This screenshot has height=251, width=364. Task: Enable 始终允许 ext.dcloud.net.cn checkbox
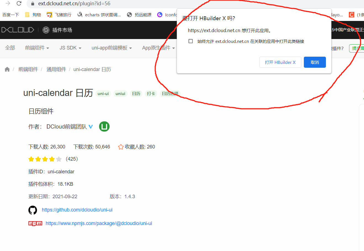190,41
